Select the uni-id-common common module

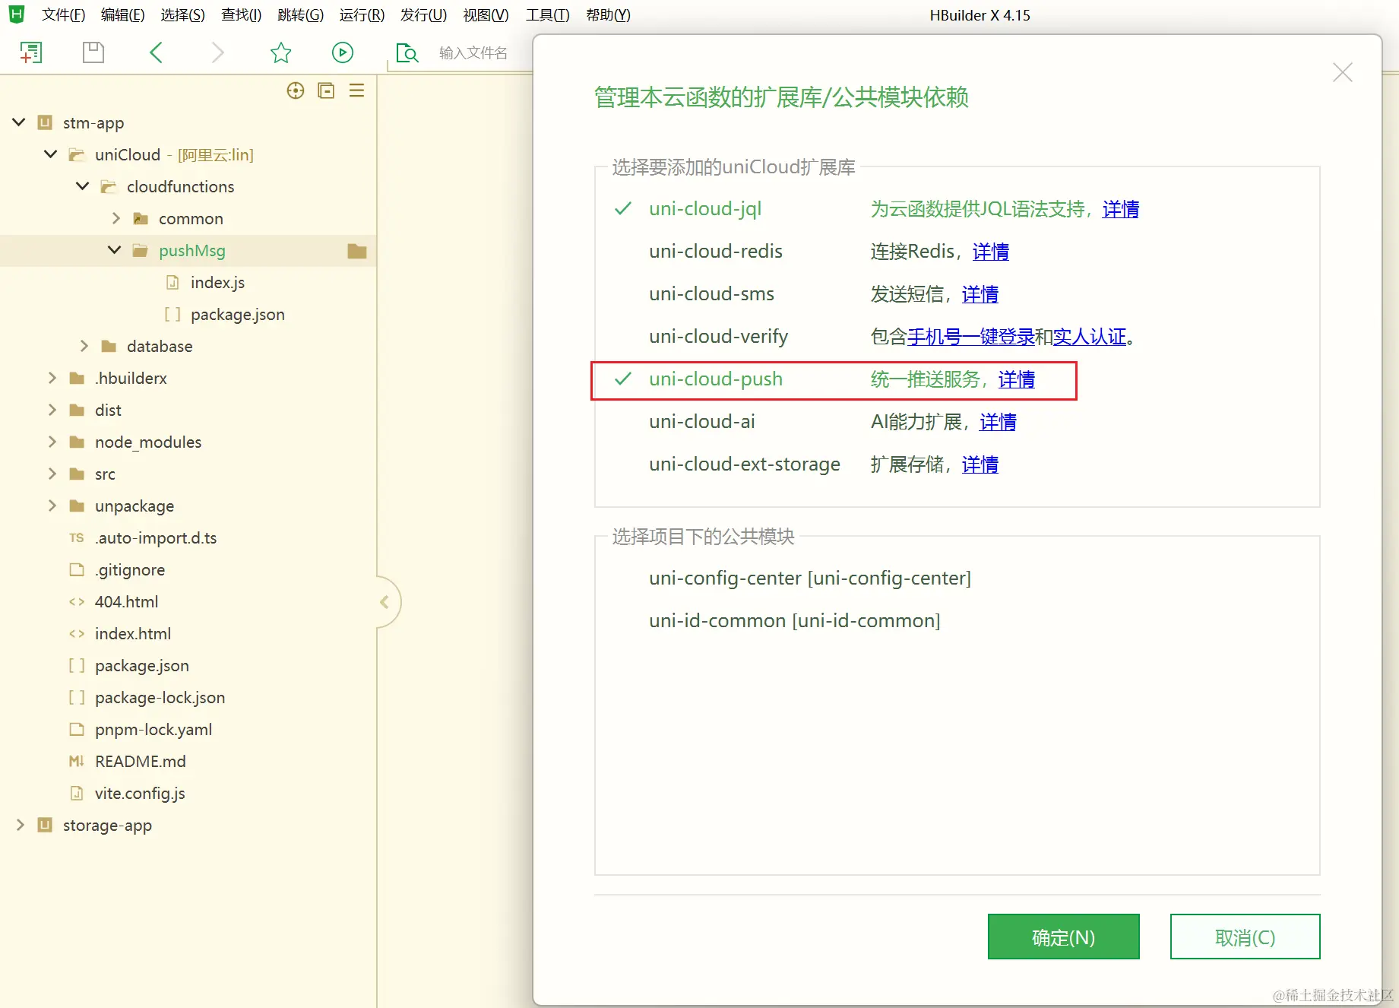tap(795, 621)
